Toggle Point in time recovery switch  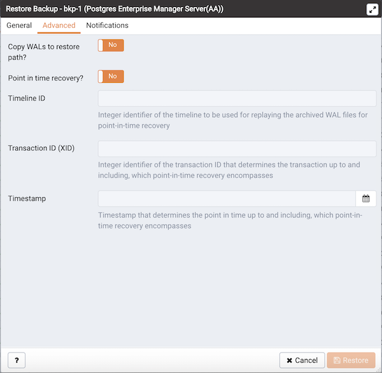pos(111,76)
